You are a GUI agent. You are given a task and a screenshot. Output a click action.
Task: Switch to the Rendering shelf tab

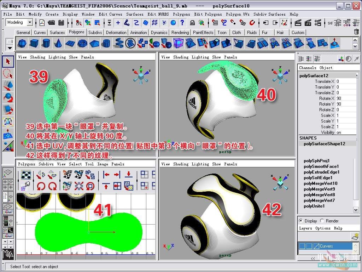coord(180,32)
